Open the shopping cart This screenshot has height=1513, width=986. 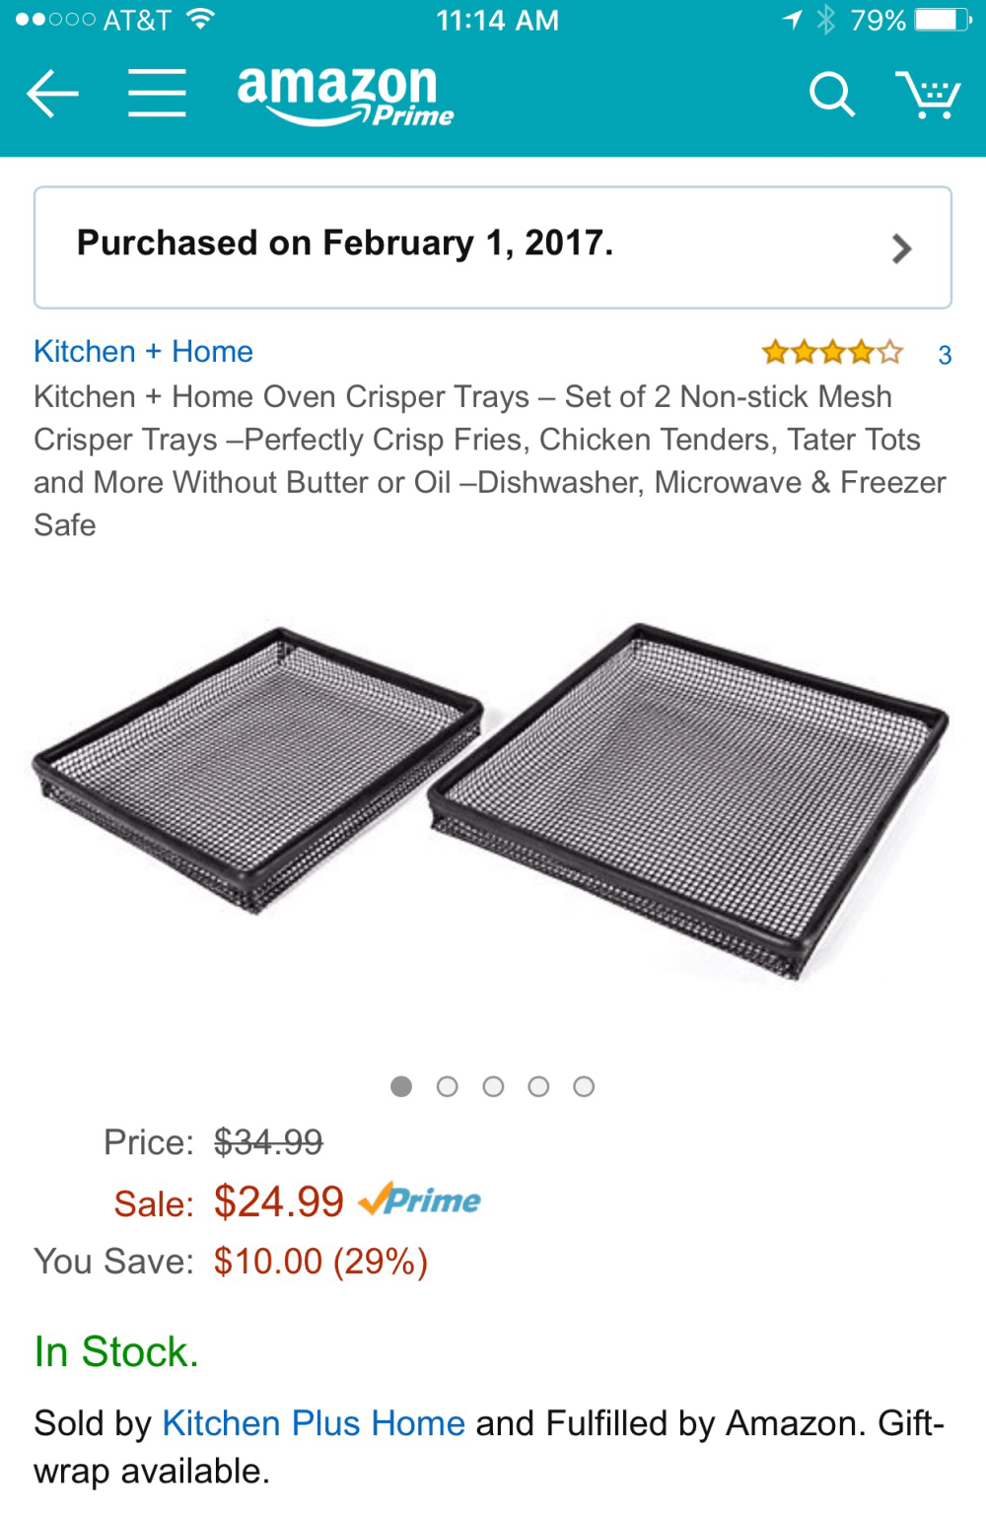point(928,95)
